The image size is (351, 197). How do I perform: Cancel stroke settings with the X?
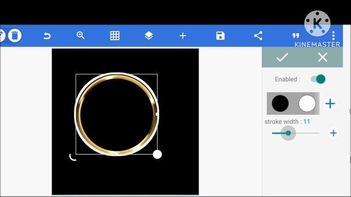322,57
